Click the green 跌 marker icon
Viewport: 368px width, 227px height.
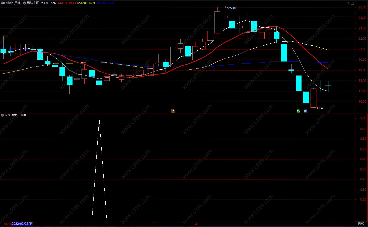tap(299, 111)
